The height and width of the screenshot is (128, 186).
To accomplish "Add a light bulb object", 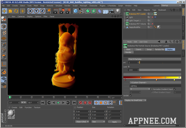I will click(117, 11).
